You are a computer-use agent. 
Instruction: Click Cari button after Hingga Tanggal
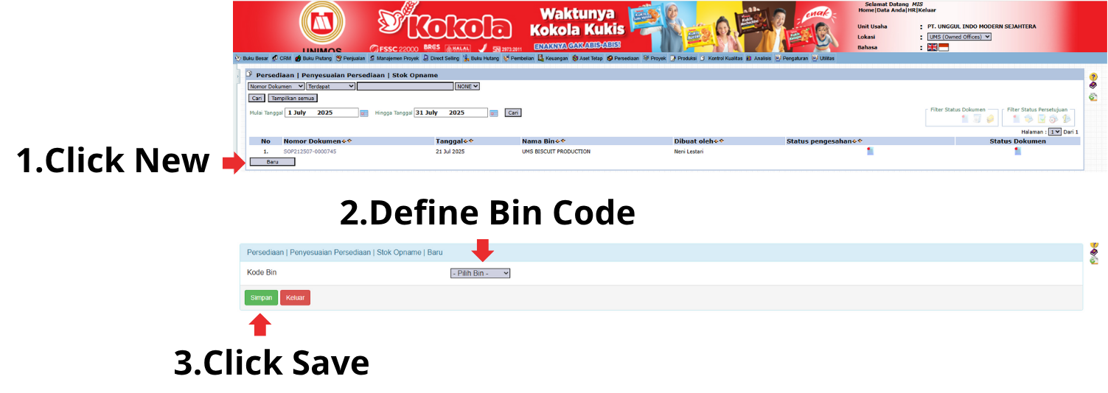pyautogui.click(x=513, y=113)
